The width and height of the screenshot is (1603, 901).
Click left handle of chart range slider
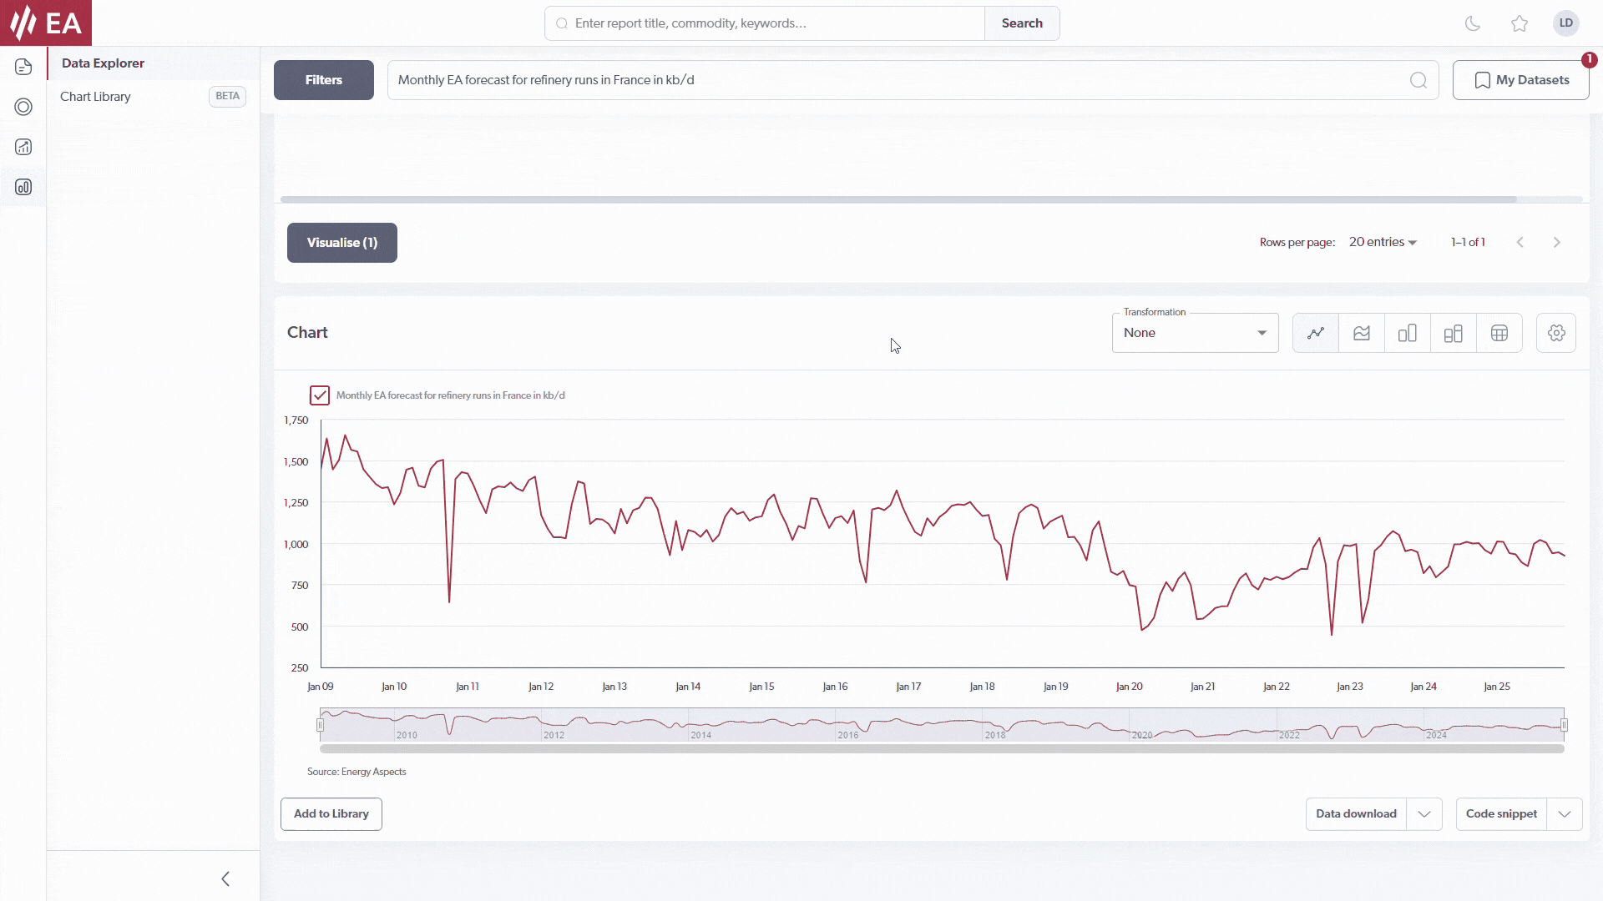coord(320,725)
